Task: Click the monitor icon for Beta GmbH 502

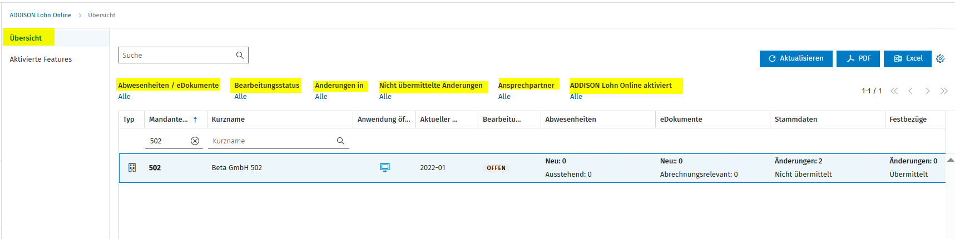Action: point(385,167)
